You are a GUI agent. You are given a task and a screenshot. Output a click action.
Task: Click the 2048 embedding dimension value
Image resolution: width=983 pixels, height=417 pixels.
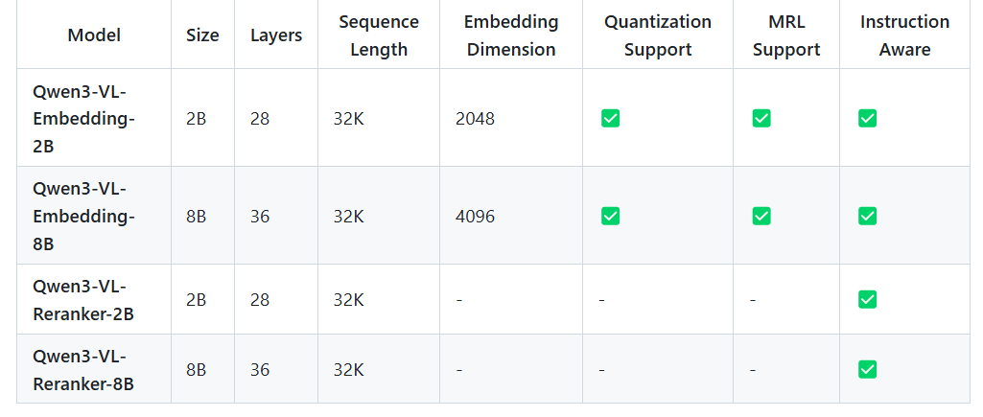[x=475, y=118]
